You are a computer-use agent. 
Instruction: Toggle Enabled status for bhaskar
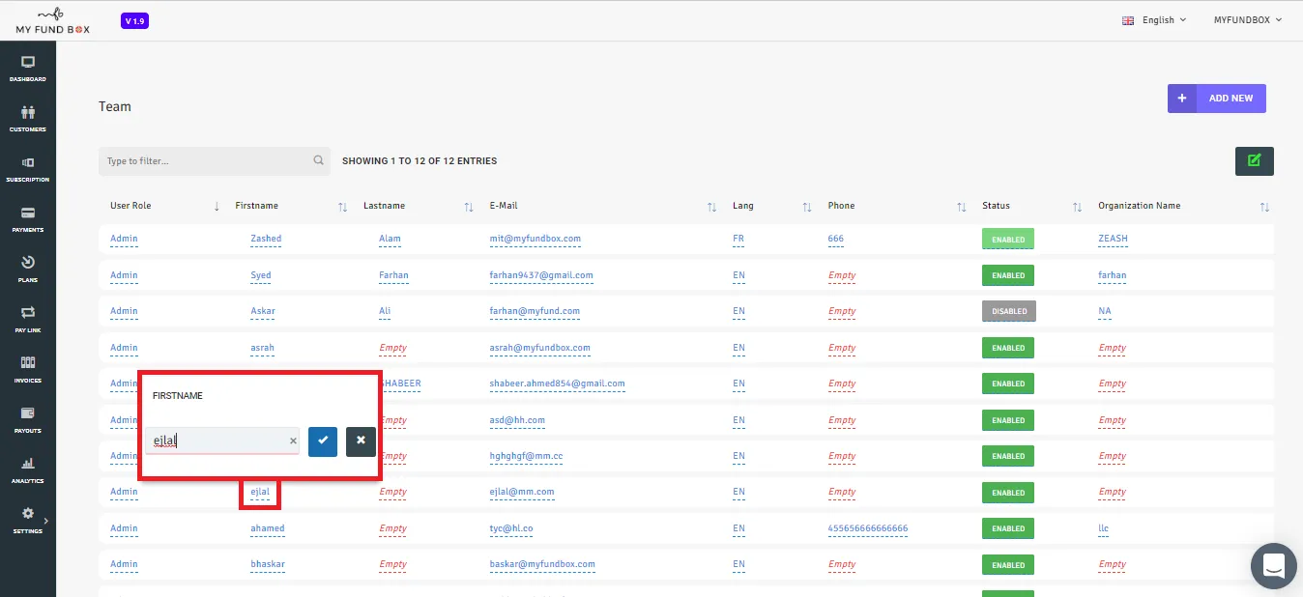1008,565
